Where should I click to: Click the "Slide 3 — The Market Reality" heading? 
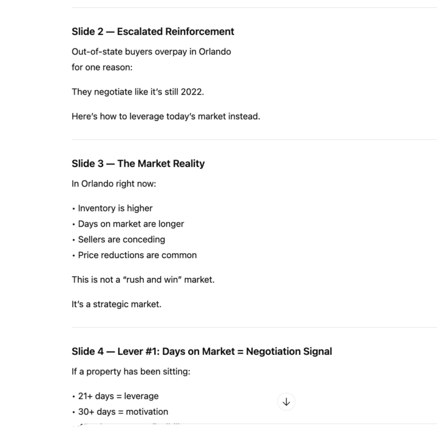[x=138, y=164]
